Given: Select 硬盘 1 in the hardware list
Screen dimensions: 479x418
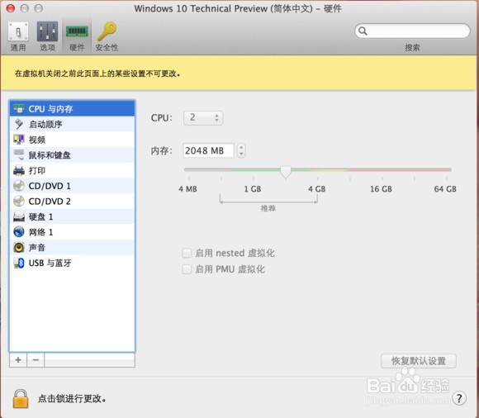Looking at the screenshot, I should [72, 216].
